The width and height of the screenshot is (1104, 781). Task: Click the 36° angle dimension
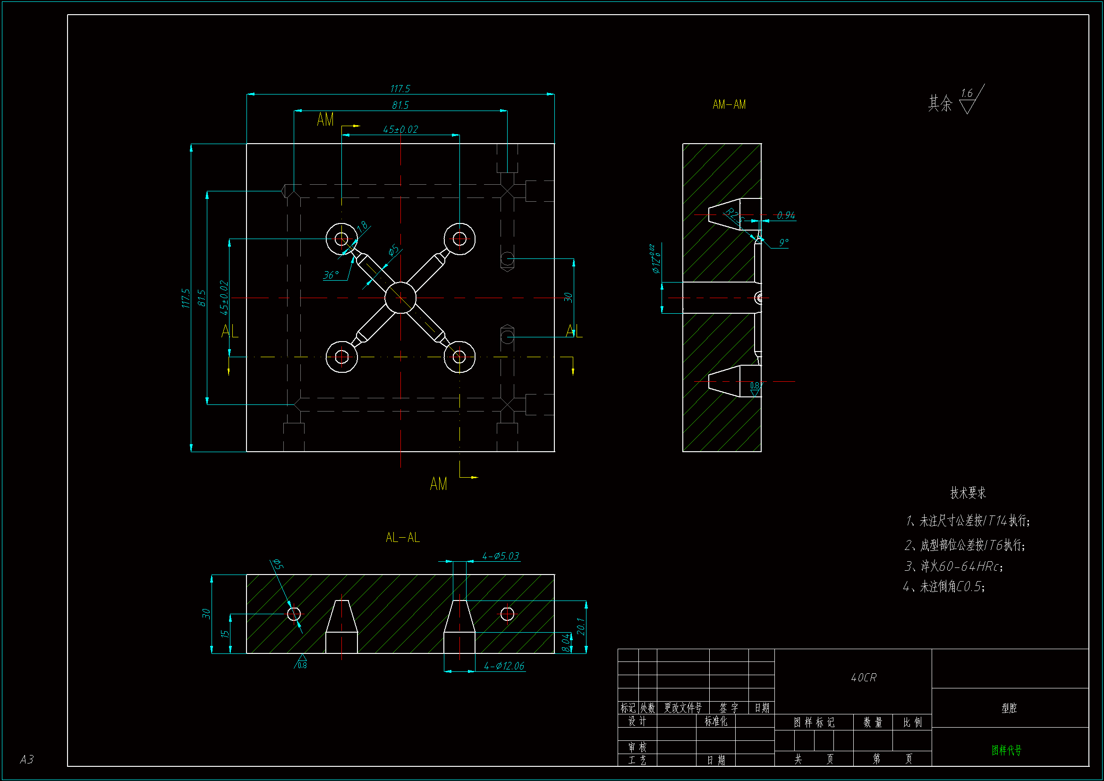(331, 275)
